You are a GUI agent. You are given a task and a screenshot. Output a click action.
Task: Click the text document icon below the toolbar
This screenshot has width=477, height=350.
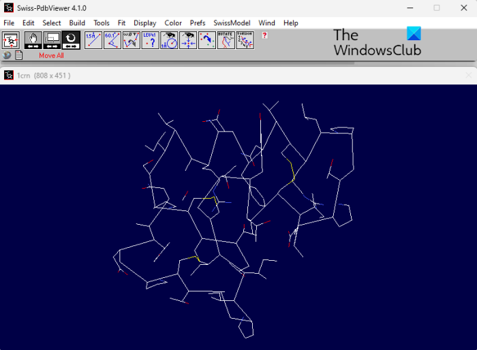[19, 55]
